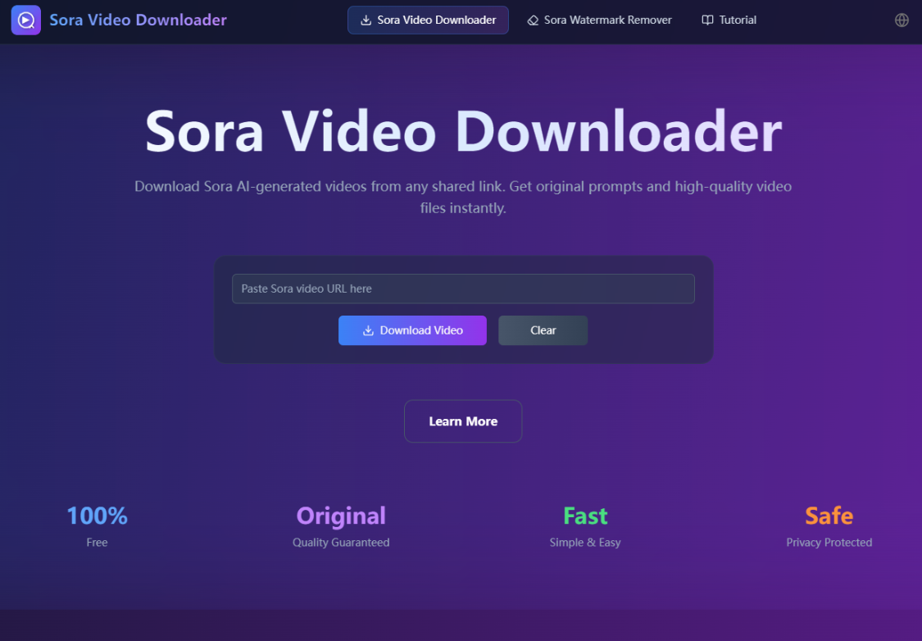Click the open-book icon next to Tutorial
The height and width of the screenshot is (641, 922).
point(706,19)
